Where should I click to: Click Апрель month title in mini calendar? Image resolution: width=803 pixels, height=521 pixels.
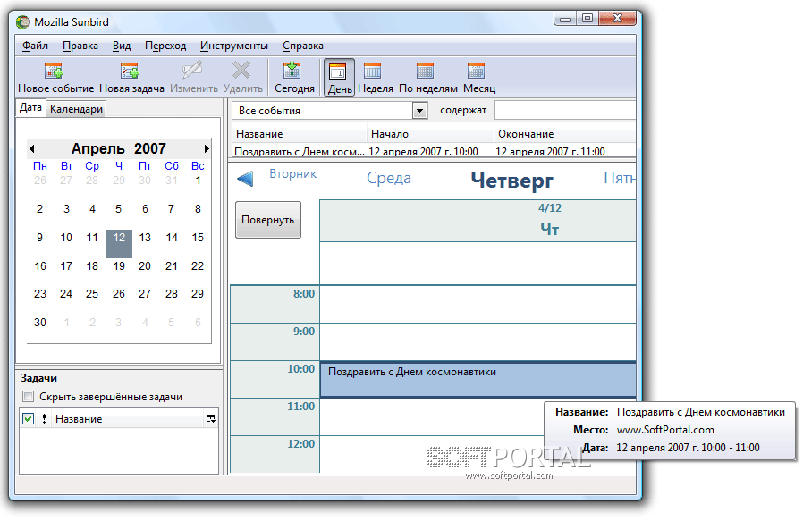click(x=97, y=148)
